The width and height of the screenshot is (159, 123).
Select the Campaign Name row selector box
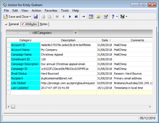pyautogui.click(x=9, y=54)
